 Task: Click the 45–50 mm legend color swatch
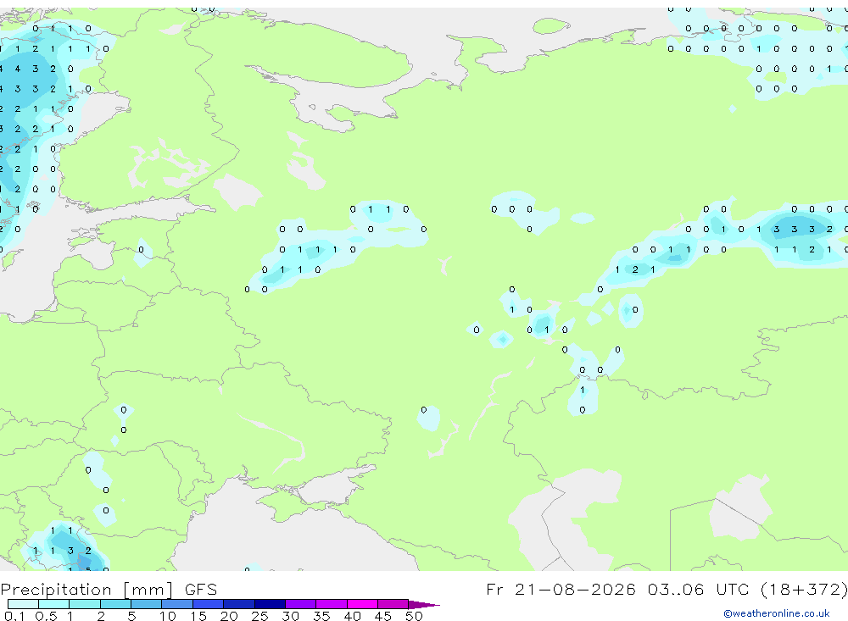click(x=393, y=604)
